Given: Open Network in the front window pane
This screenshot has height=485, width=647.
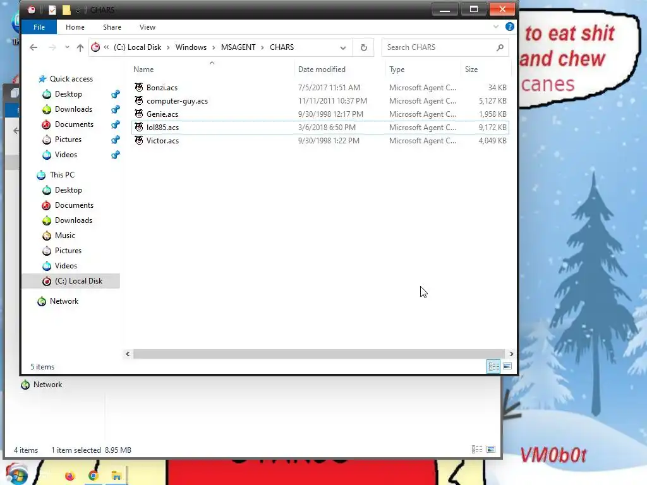Looking at the screenshot, I should pos(64,301).
